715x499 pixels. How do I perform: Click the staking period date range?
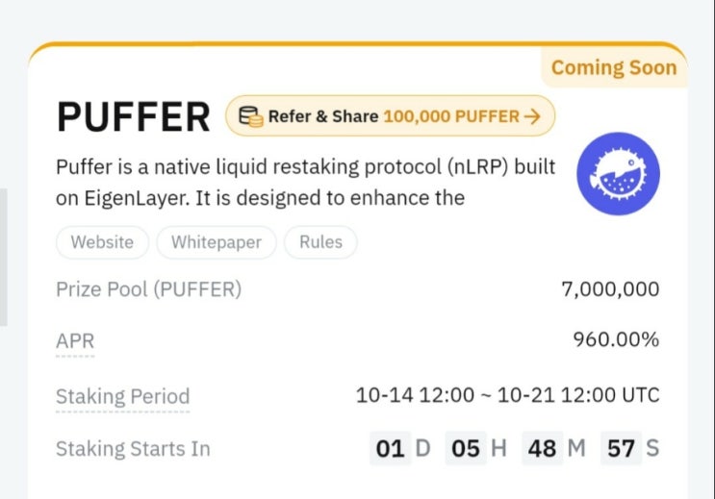coord(507,395)
